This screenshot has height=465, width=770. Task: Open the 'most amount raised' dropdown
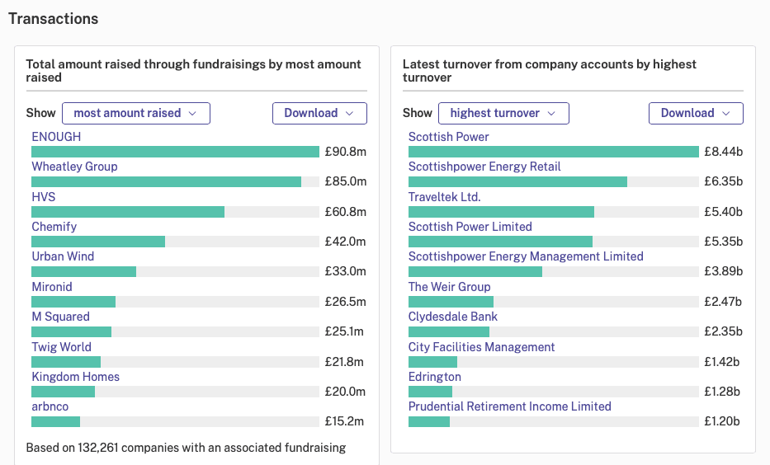point(136,113)
